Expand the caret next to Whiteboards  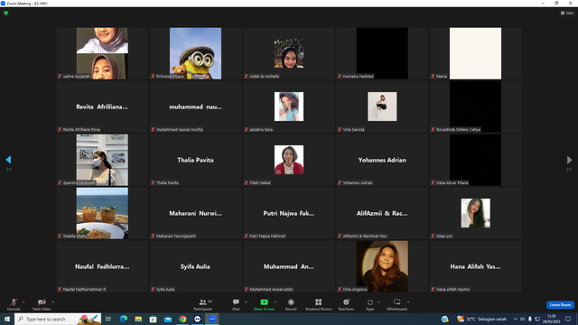click(408, 302)
